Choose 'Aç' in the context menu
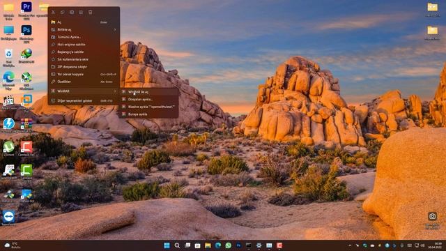The height and width of the screenshot is (251, 446). click(x=84, y=22)
